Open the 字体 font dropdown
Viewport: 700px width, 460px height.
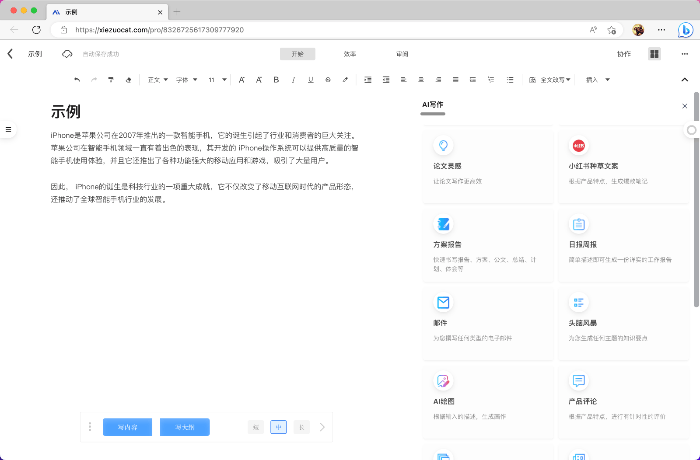[x=187, y=80]
